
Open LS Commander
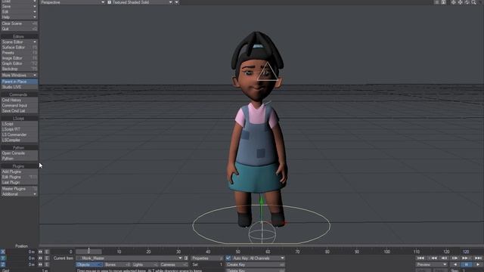tap(19, 134)
